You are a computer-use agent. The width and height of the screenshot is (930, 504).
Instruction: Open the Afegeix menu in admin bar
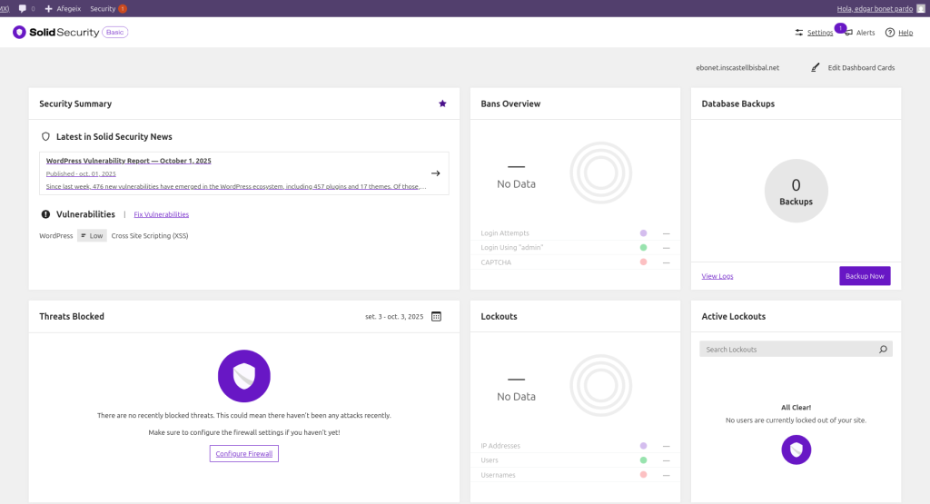click(x=62, y=8)
